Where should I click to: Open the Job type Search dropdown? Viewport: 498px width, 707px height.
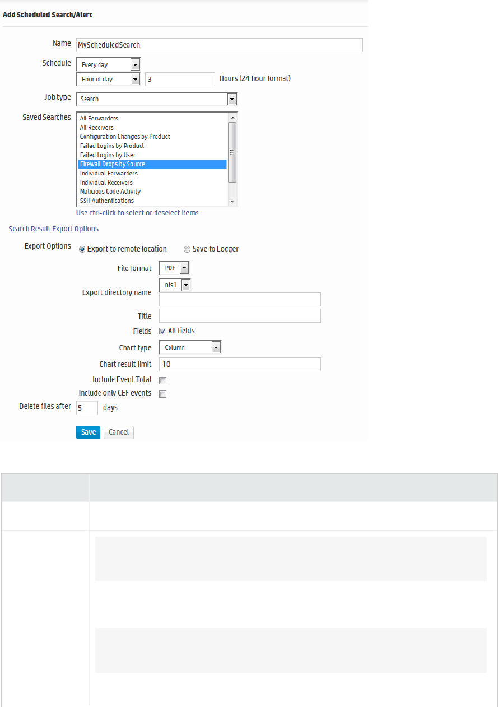point(157,99)
